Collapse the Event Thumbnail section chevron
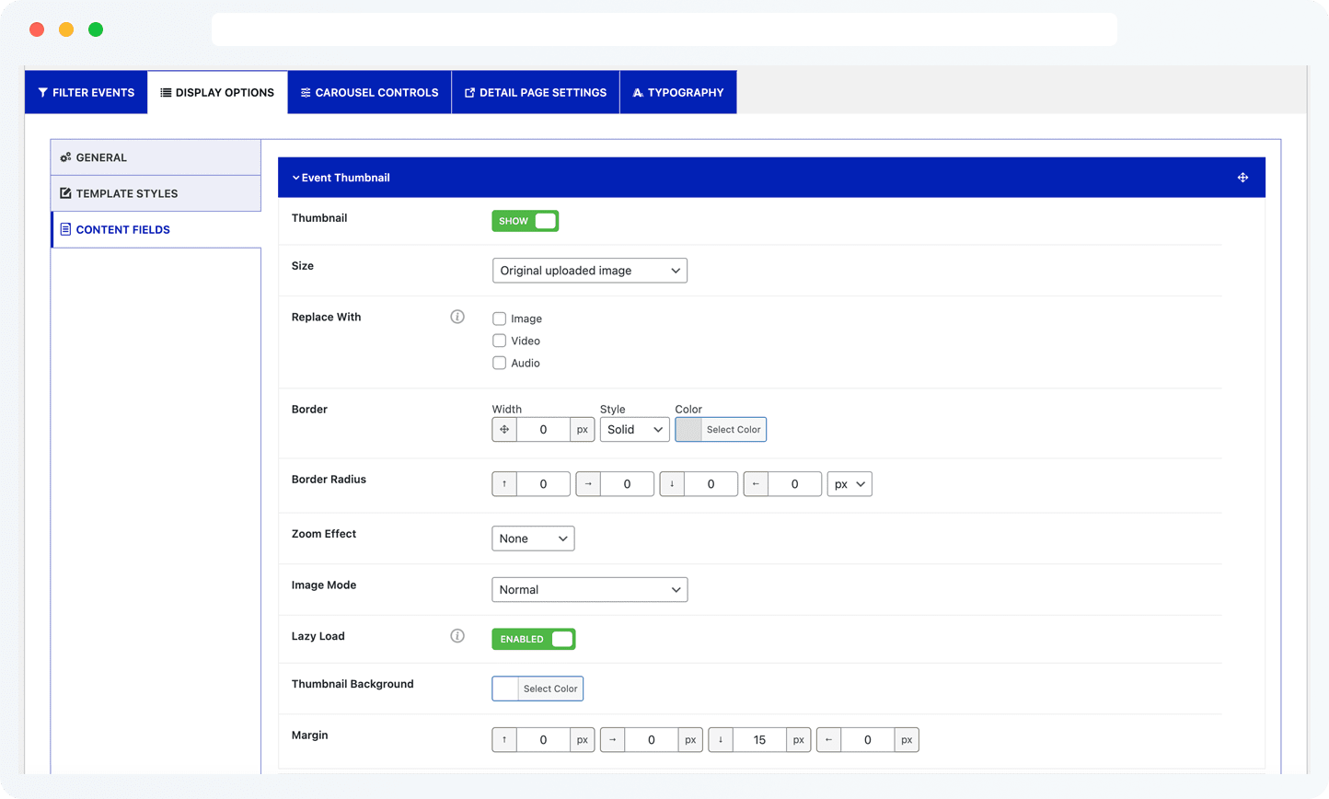 click(x=295, y=178)
